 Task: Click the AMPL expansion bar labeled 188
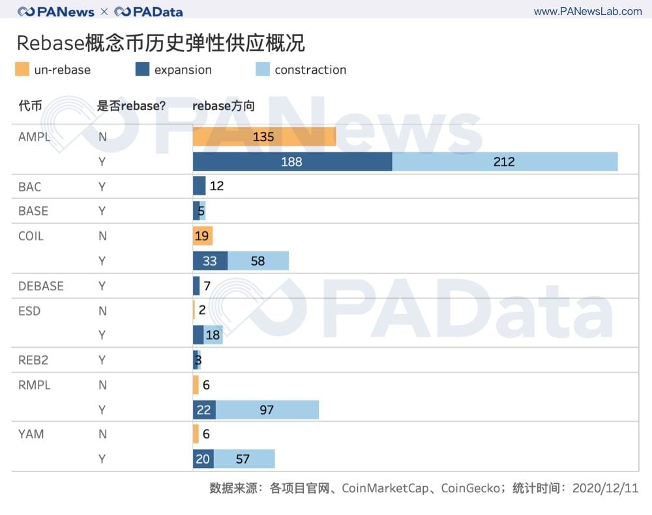[x=292, y=161]
